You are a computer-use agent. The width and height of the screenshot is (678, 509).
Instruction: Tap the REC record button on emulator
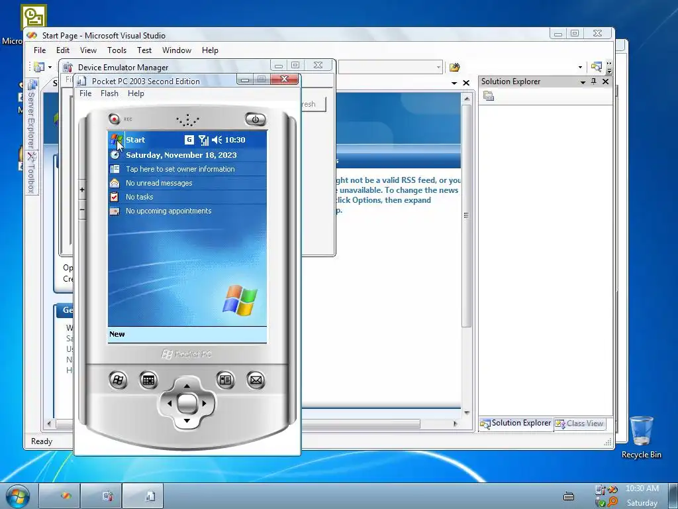114,119
